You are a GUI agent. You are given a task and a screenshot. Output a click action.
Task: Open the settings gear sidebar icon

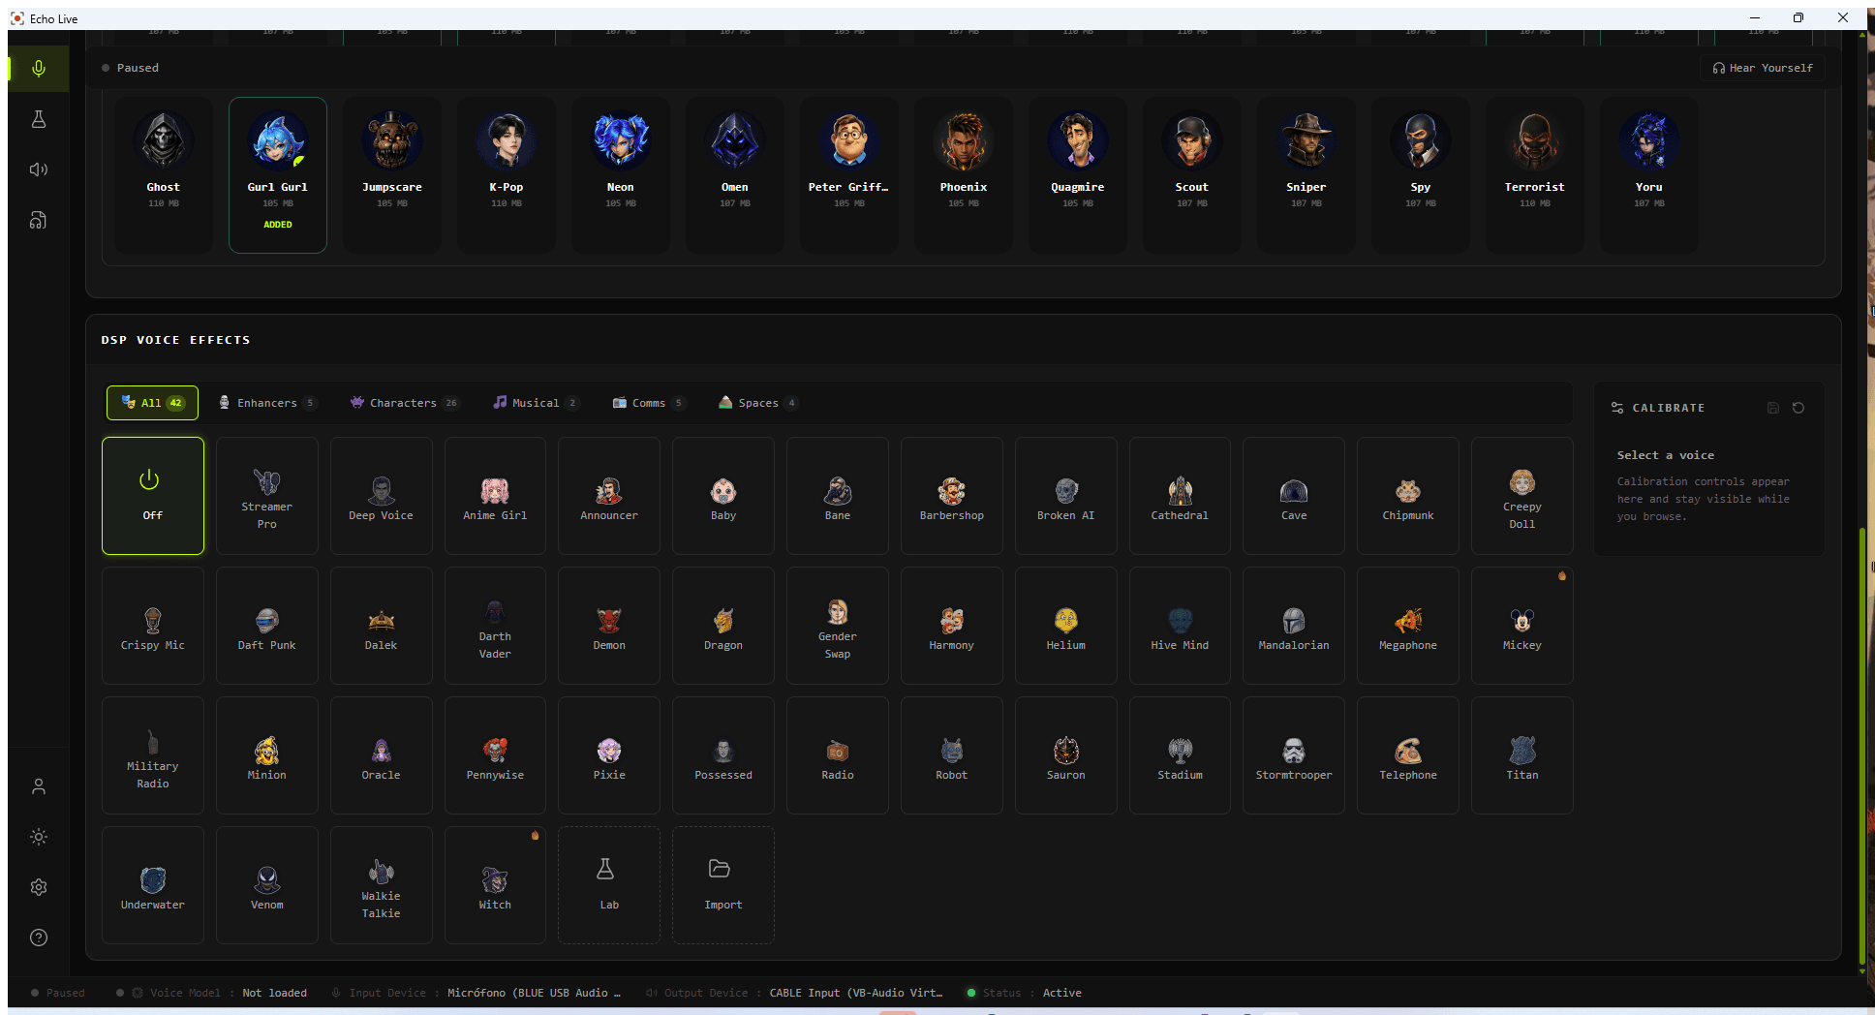click(39, 887)
